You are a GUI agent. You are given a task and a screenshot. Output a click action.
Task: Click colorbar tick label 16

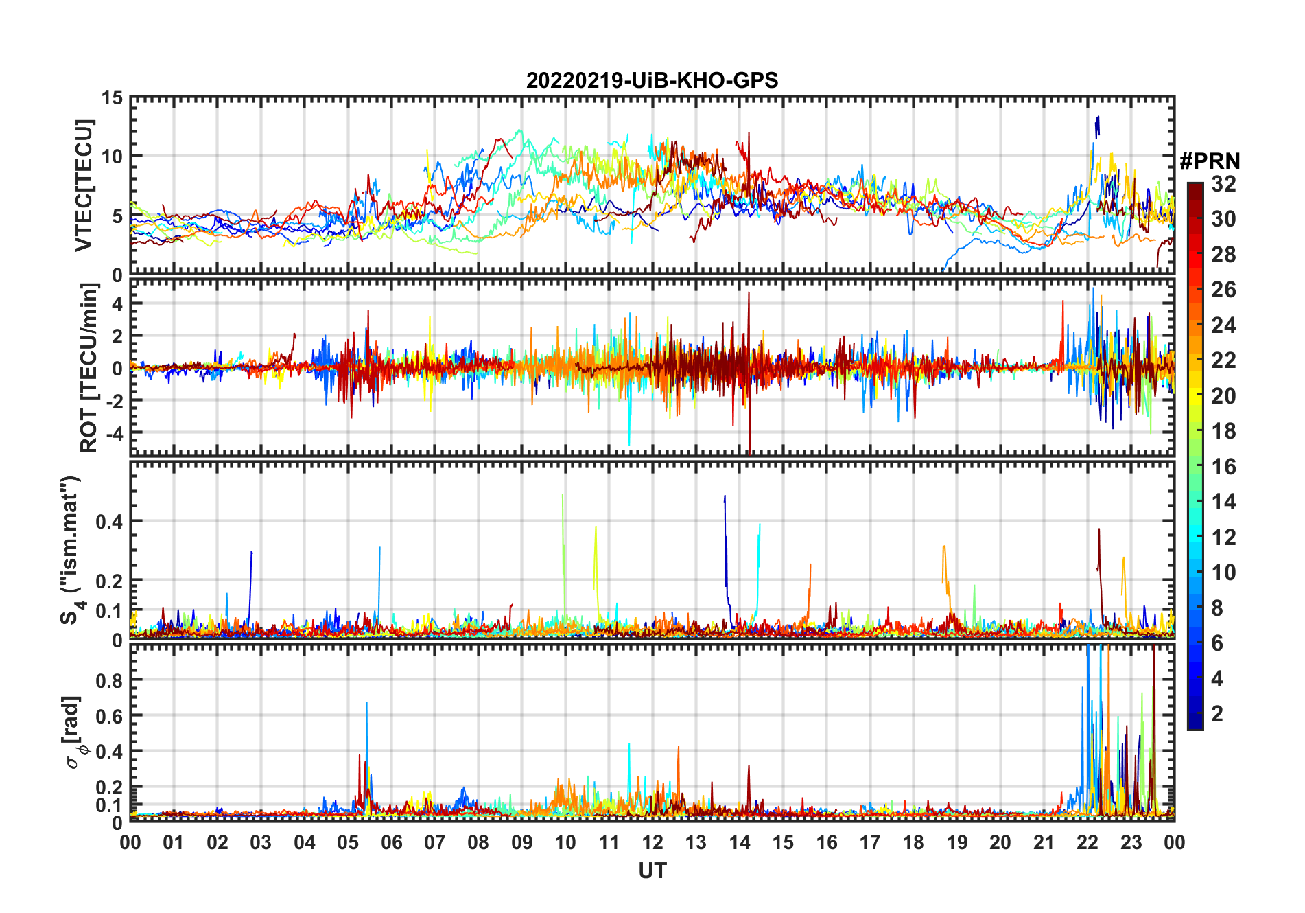point(1223,467)
